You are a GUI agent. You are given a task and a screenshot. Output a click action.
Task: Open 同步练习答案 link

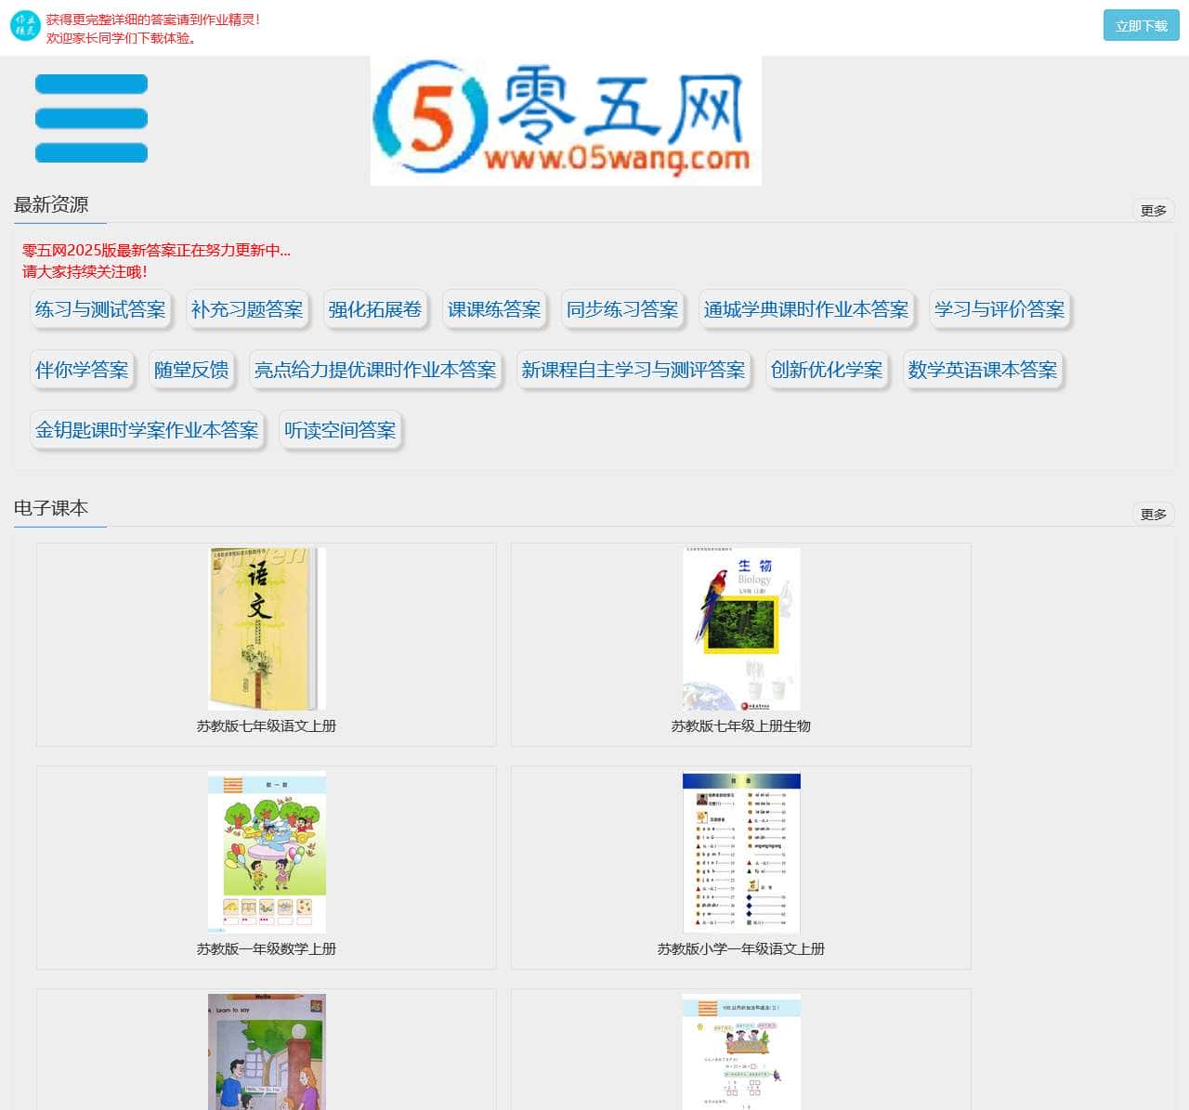pyautogui.click(x=622, y=309)
